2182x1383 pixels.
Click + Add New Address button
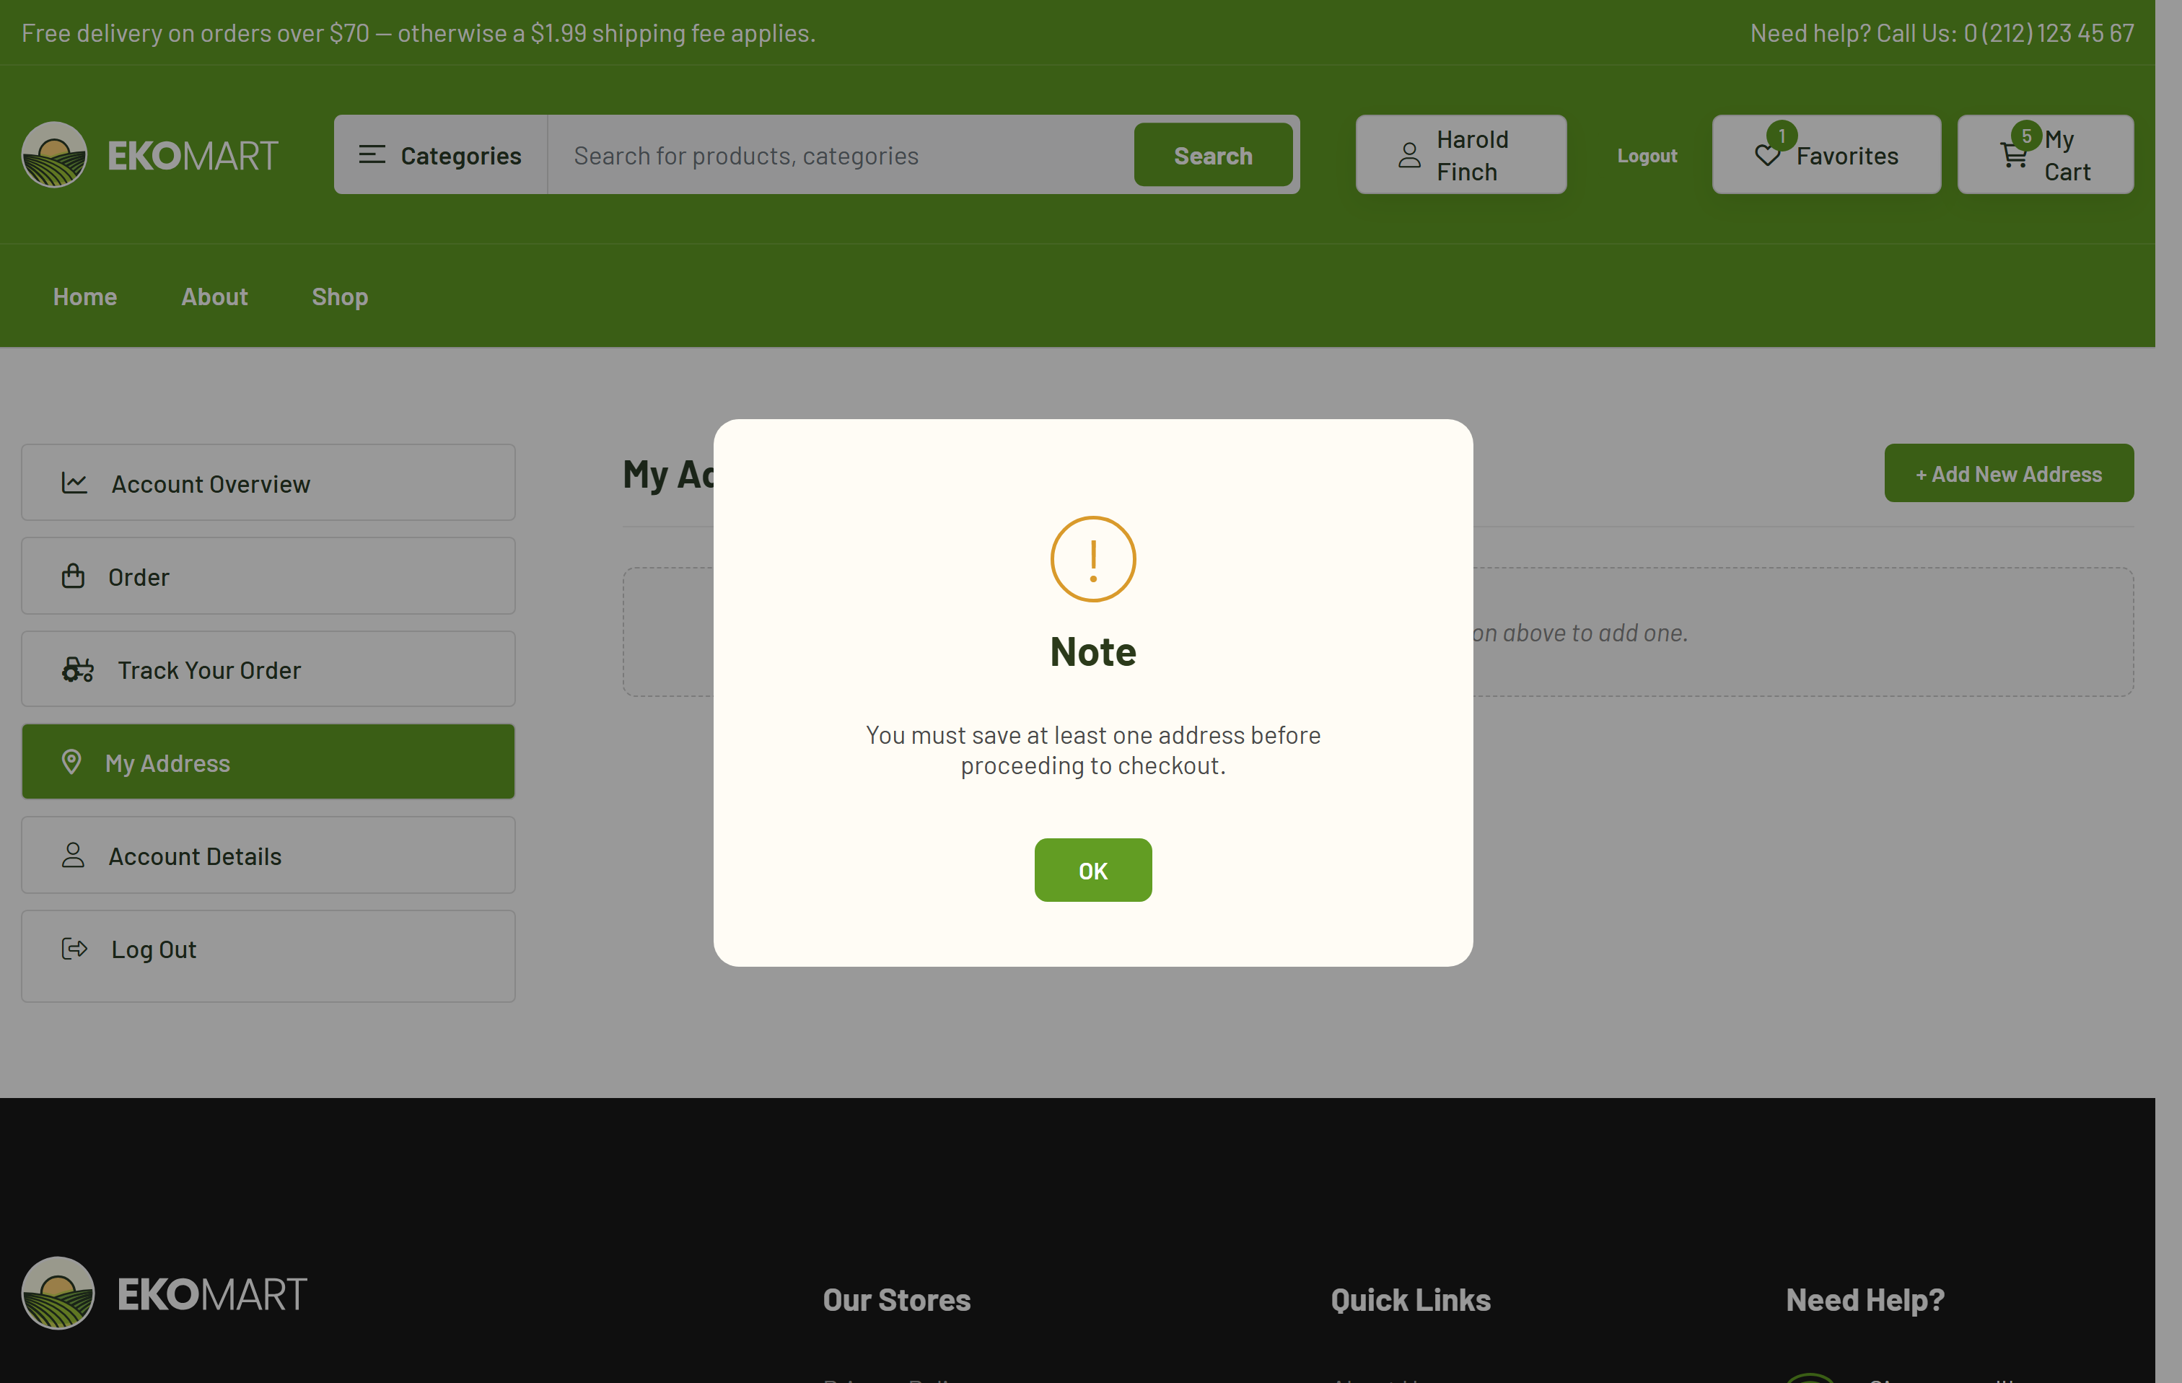pyautogui.click(x=2009, y=473)
